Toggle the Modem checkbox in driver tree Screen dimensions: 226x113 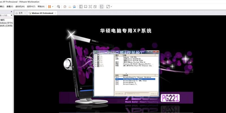[98, 64]
